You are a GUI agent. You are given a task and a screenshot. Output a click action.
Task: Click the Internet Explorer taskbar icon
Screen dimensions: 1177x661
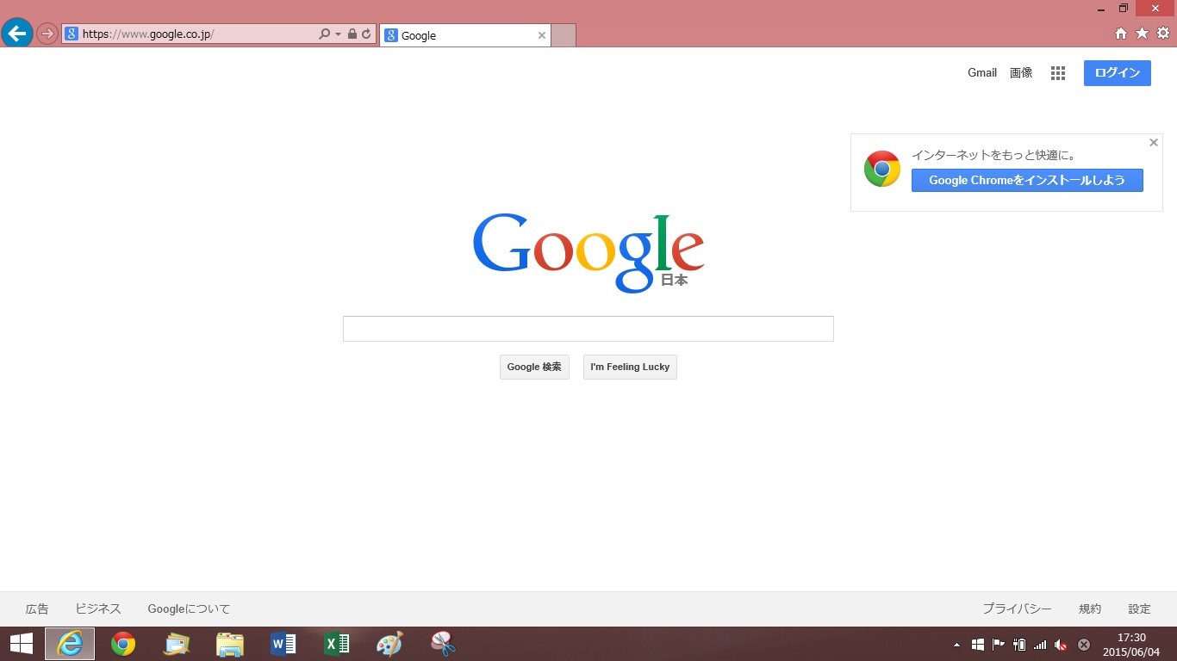[x=70, y=644]
